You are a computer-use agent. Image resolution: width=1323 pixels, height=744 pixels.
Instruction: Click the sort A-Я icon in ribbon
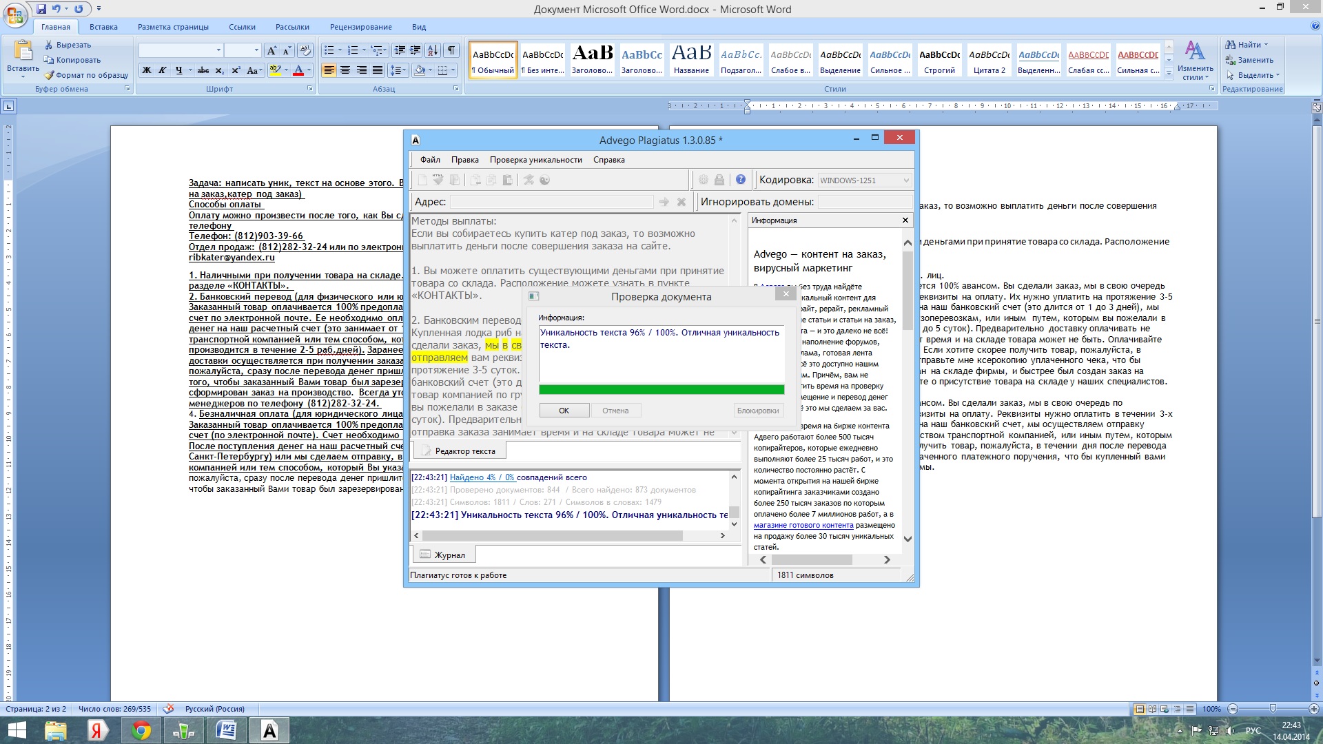pos(432,50)
